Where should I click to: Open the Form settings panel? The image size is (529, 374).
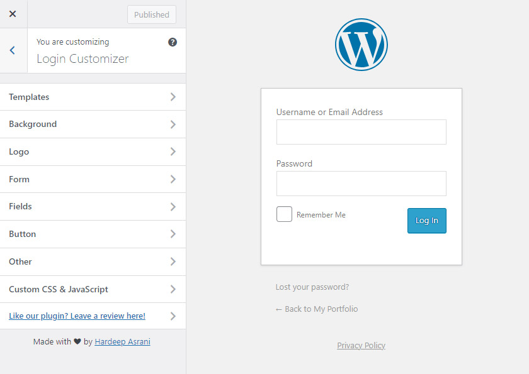point(93,179)
